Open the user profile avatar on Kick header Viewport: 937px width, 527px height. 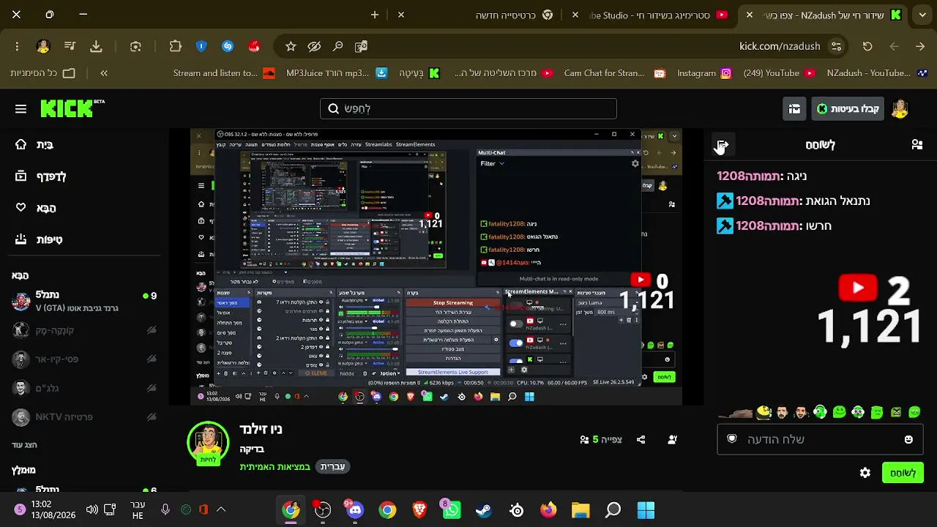point(900,109)
